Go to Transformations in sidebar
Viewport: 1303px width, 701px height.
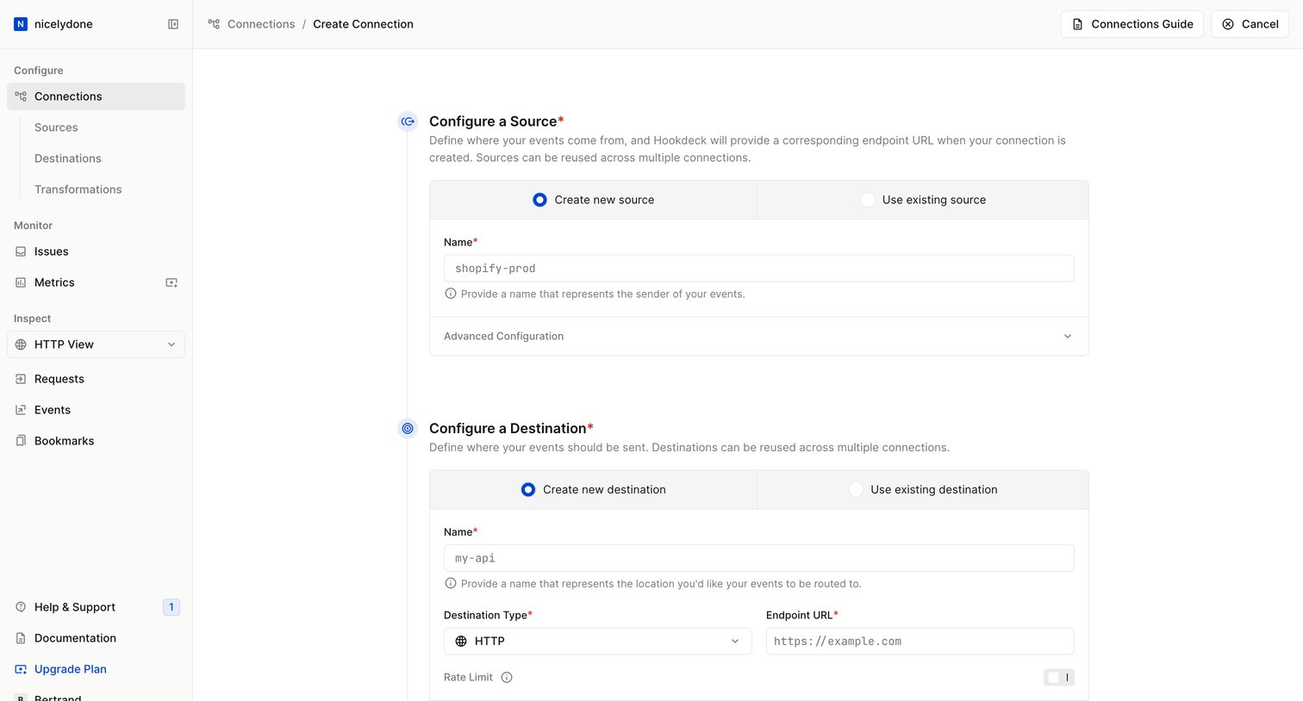pyautogui.click(x=78, y=189)
